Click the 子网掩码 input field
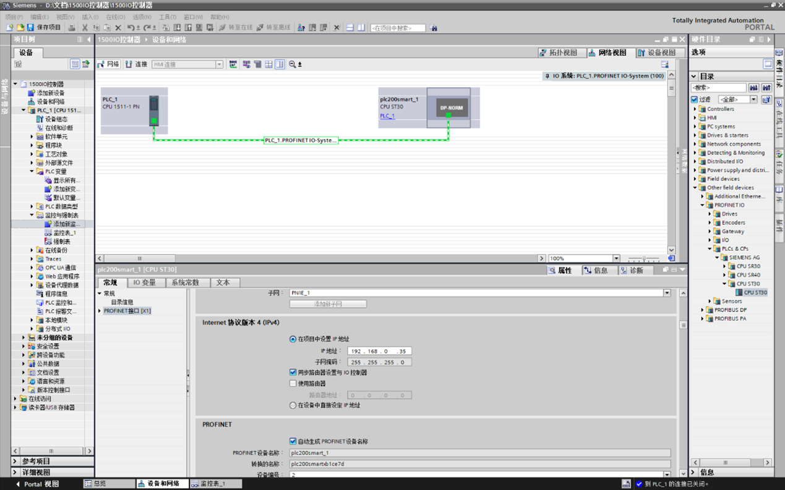This screenshot has width=785, height=490. click(379, 362)
